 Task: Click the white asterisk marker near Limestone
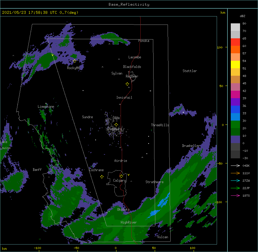coord(46,104)
